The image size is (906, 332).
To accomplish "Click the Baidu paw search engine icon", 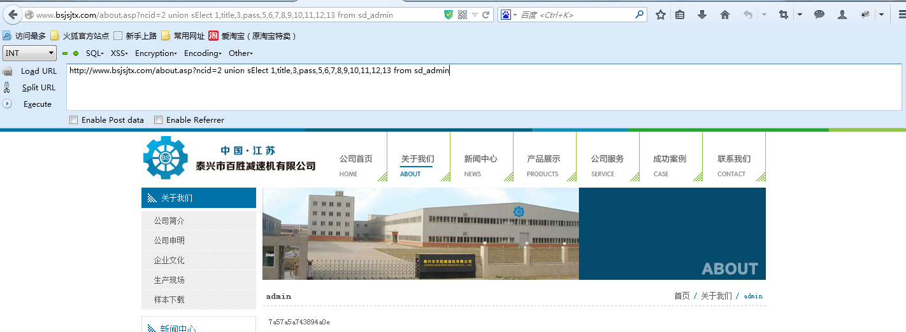I will pyautogui.click(x=505, y=15).
